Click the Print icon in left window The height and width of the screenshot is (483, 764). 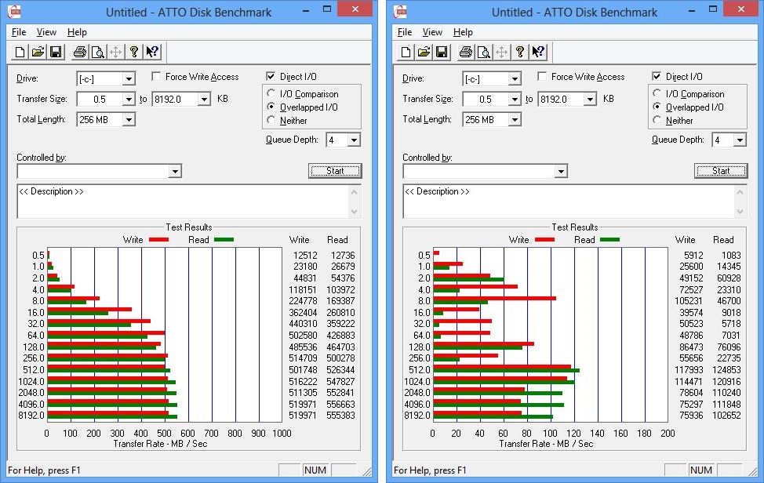[x=80, y=52]
